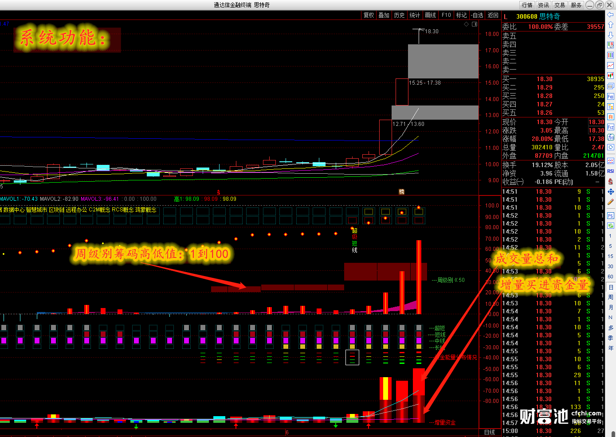The width and height of the screenshot is (616, 437).
Task: Select the 30-minute period
Action: pos(611,266)
